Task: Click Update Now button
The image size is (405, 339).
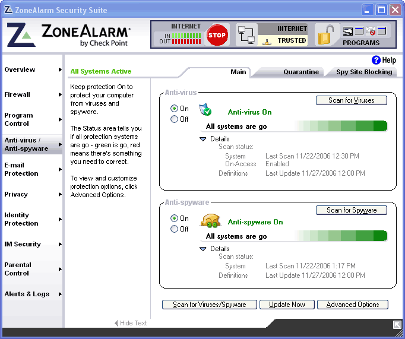Action: tap(287, 305)
